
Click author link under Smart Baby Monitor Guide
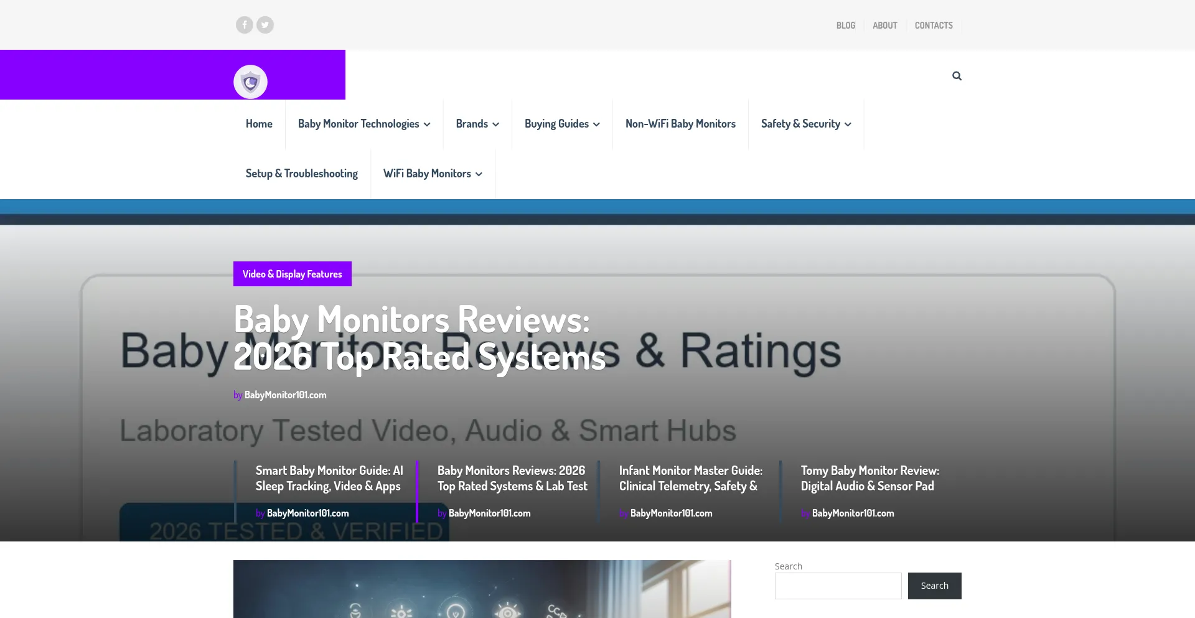tap(307, 513)
